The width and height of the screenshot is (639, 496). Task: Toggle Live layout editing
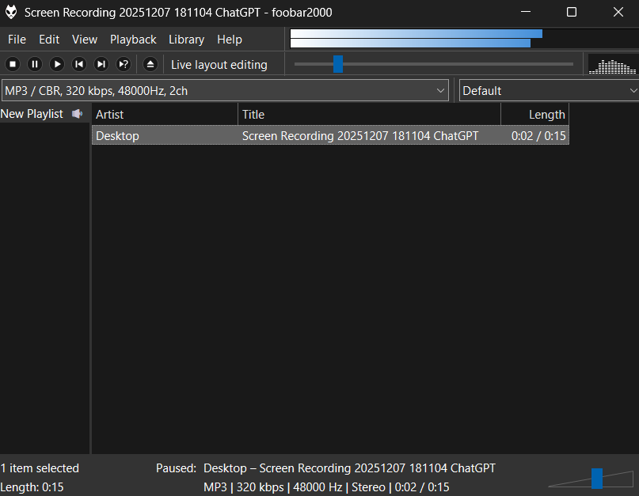click(219, 65)
